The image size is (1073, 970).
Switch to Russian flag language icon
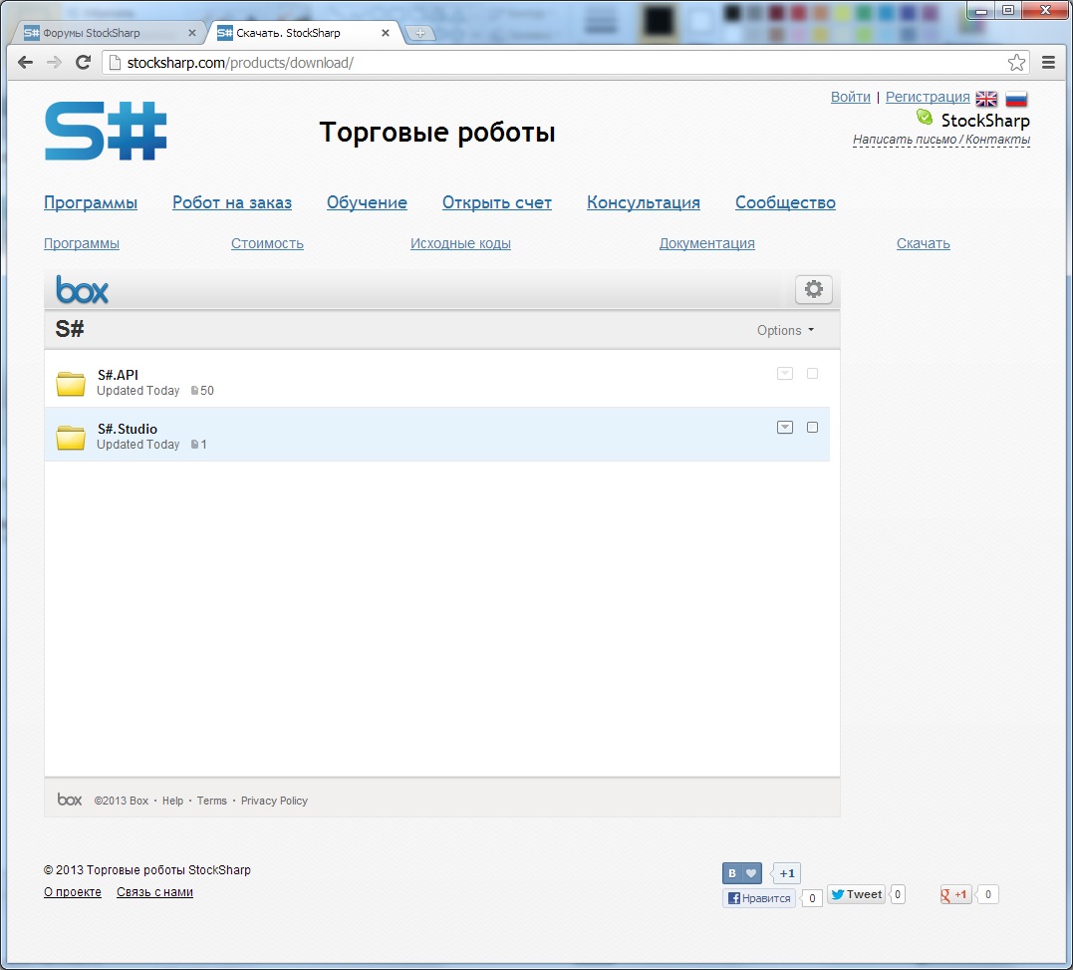click(x=1016, y=98)
